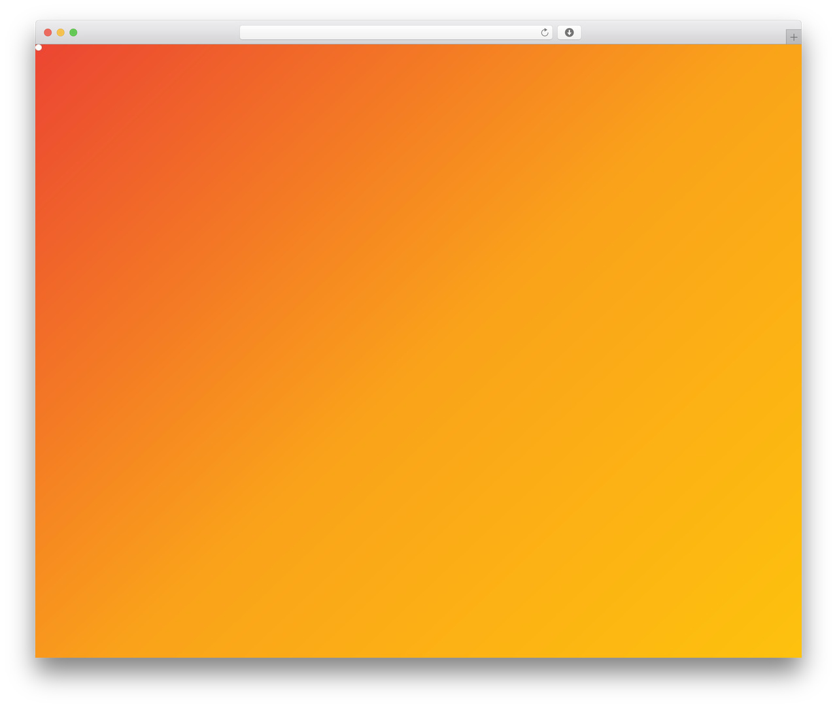837x708 pixels.
Task: Add a new tab with plus button
Action: point(793,37)
